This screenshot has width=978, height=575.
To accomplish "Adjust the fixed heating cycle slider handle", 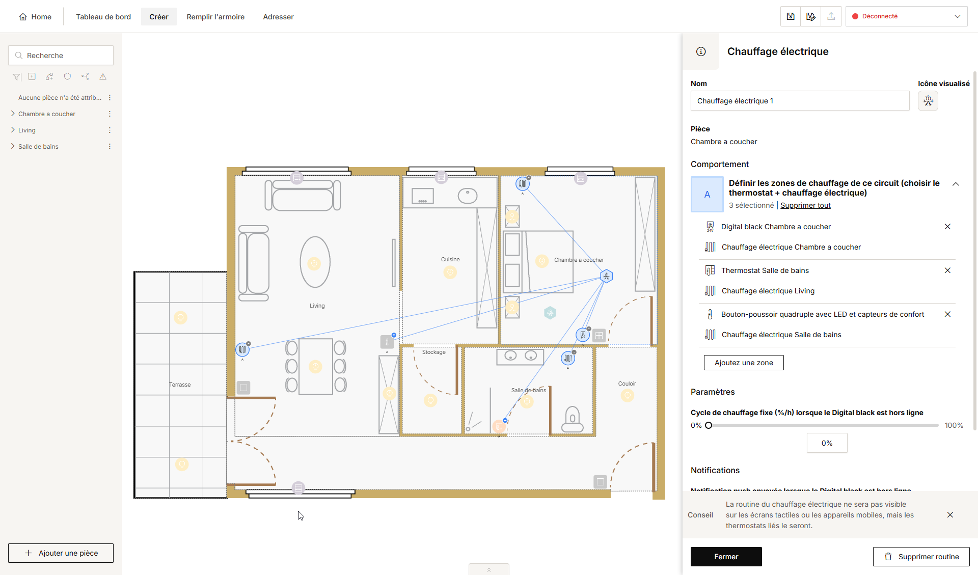I will (x=709, y=425).
